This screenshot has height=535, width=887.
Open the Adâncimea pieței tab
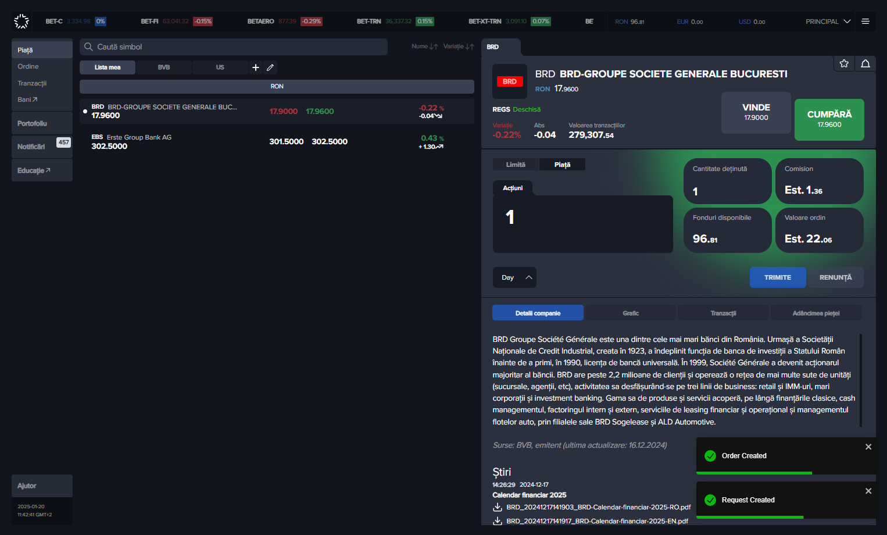coord(816,313)
